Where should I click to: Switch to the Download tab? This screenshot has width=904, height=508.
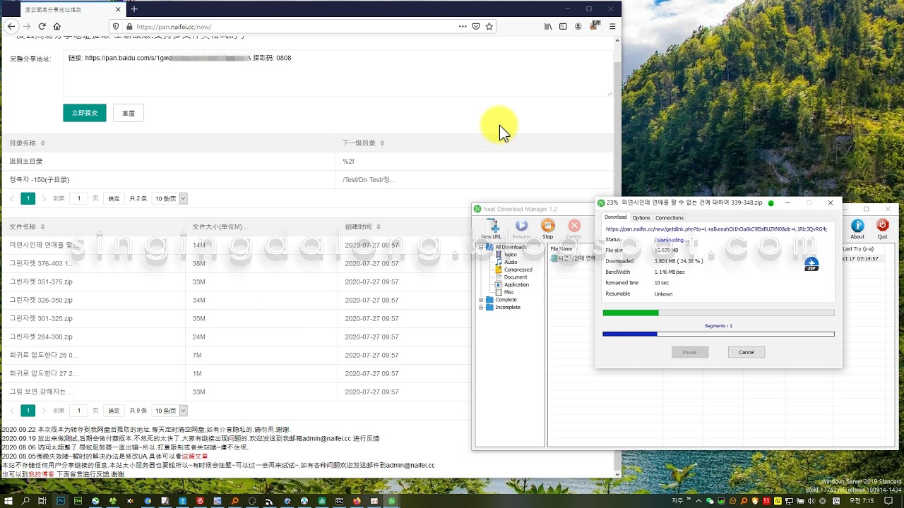pyautogui.click(x=615, y=217)
